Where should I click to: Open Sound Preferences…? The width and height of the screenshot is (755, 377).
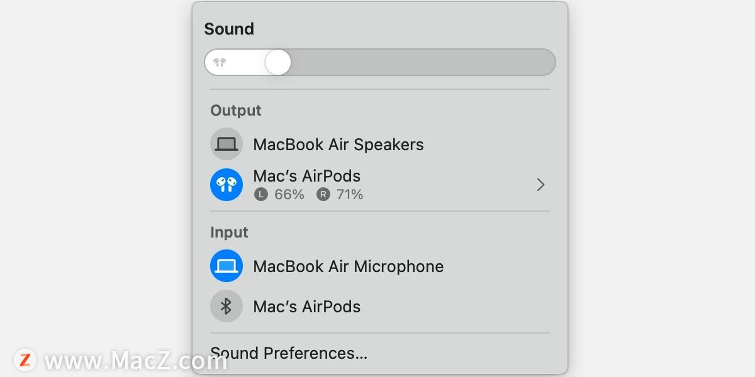click(x=289, y=353)
